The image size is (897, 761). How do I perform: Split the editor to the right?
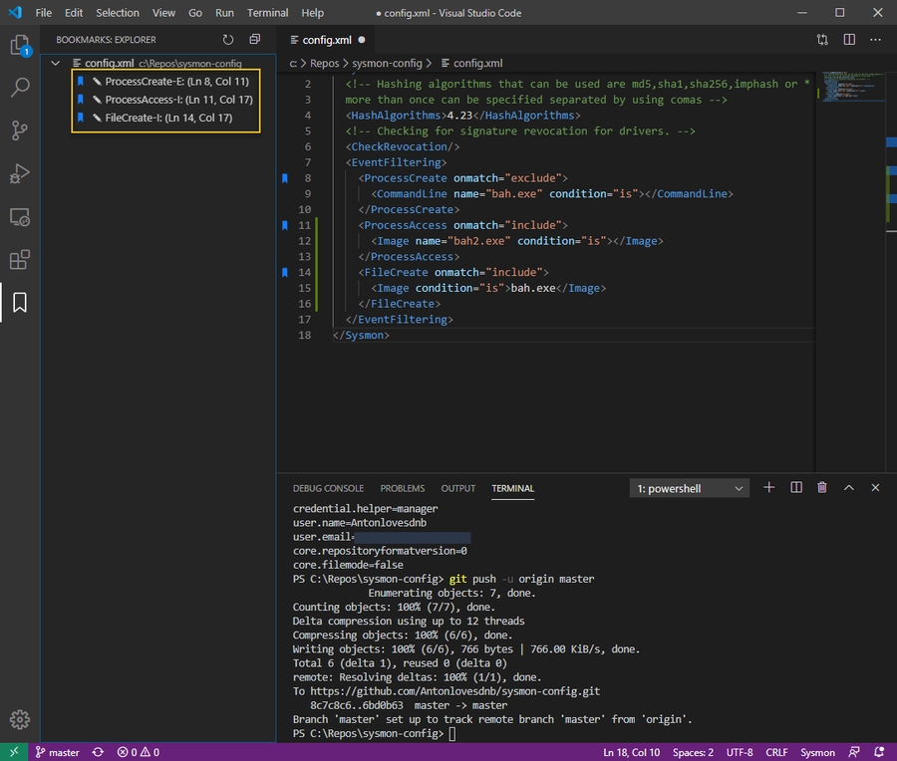[849, 40]
